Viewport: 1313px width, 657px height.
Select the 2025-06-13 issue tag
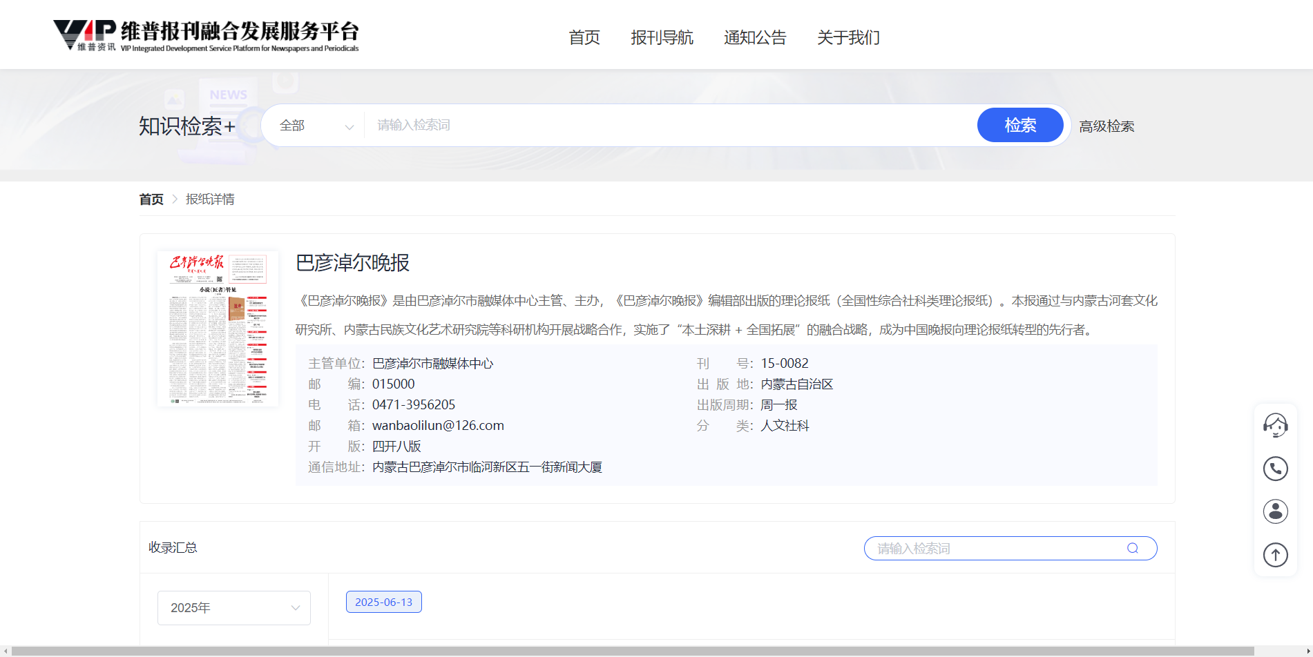(384, 602)
